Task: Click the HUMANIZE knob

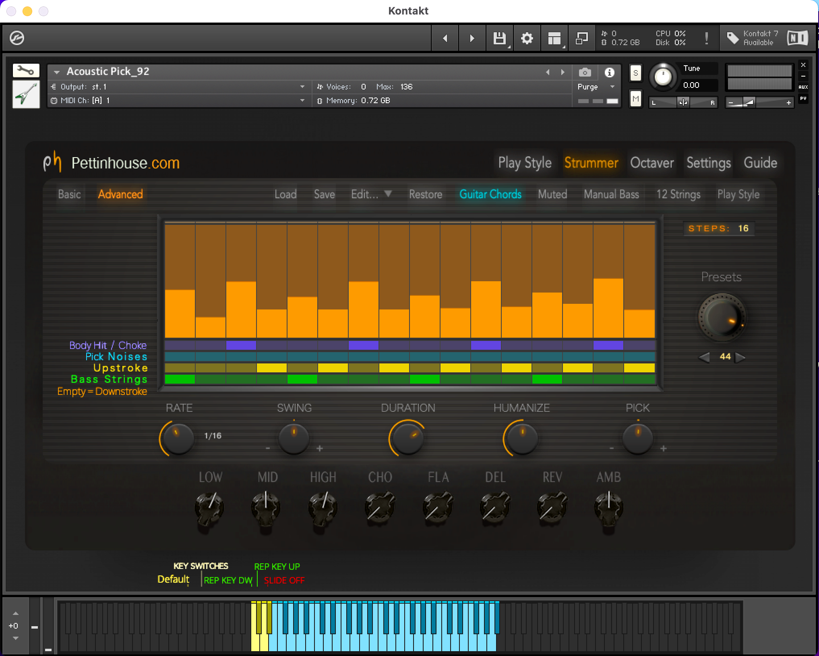Action: pyautogui.click(x=522, y=438)
